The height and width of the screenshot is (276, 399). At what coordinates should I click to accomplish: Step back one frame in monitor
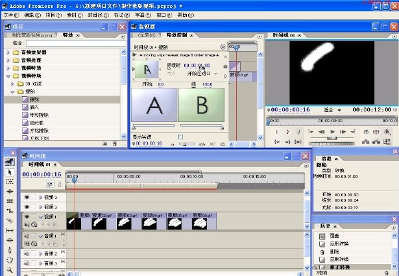pyautogui.click(x=322, y=132)
